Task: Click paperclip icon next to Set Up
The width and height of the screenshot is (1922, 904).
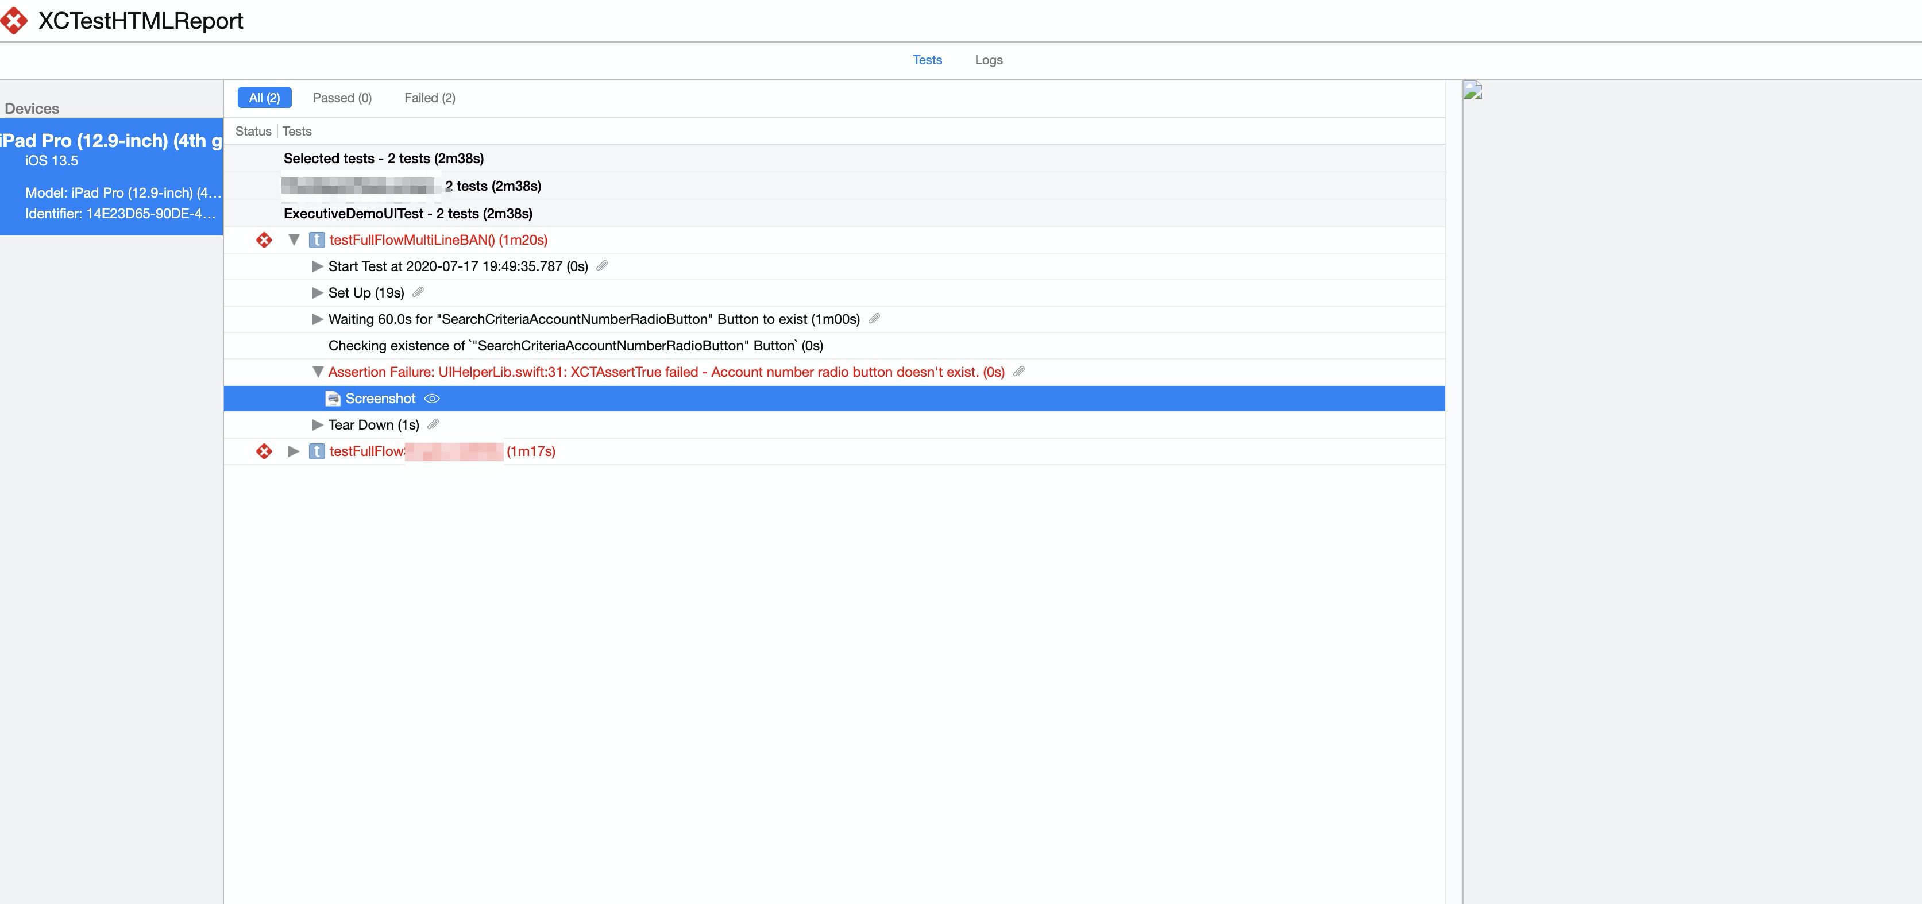Action: click(x=418, y=292)
